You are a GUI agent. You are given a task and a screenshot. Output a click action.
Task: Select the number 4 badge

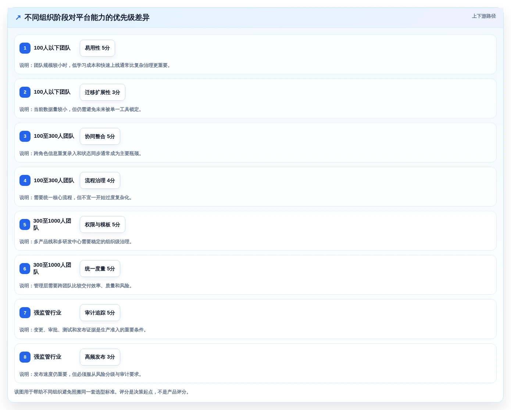click(25, 180)
